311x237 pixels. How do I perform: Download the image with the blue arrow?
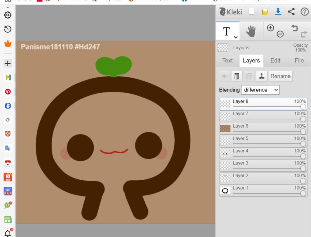(x=278, y=12)
